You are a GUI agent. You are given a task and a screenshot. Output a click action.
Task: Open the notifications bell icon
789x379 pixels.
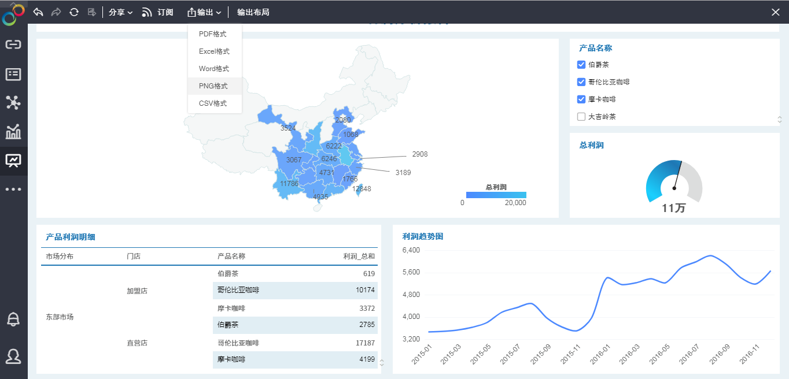click(13, 319)
